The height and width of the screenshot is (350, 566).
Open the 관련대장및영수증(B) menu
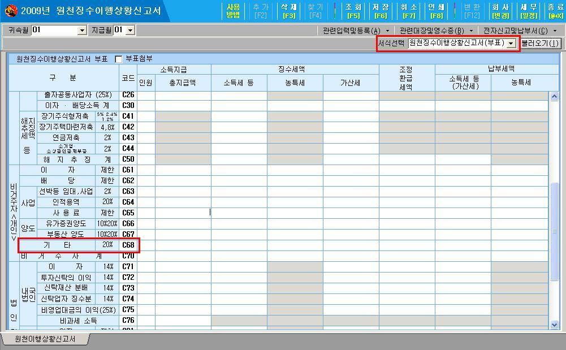(436, 31)
